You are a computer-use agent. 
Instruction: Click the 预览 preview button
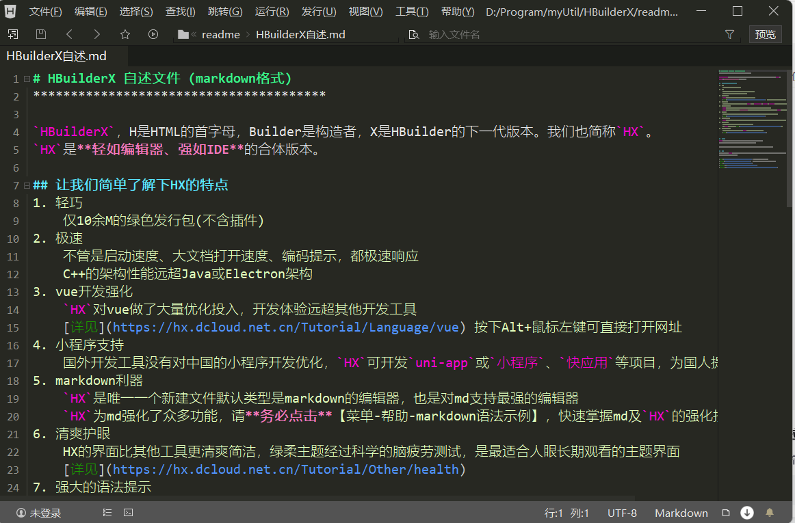[765, 34]
